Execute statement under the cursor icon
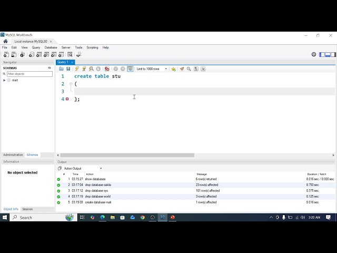 point(84,69)
